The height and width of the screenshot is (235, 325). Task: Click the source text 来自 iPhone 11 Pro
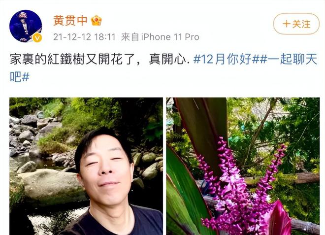click(160, 37)
